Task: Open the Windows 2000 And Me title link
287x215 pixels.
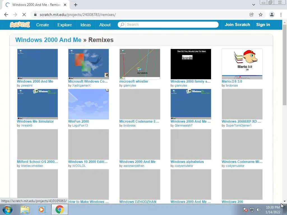Action: tap(48, 40)
